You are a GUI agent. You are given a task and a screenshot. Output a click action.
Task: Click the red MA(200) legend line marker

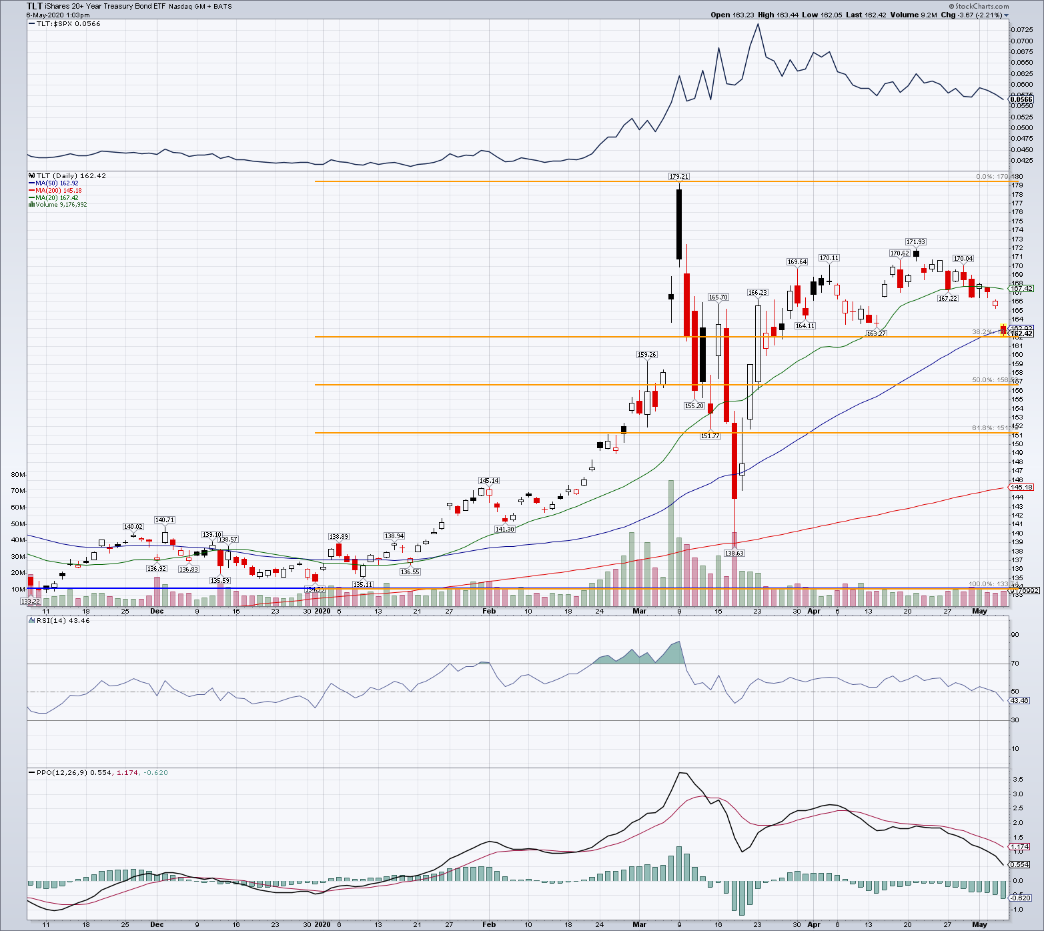[x=31, y=191]
